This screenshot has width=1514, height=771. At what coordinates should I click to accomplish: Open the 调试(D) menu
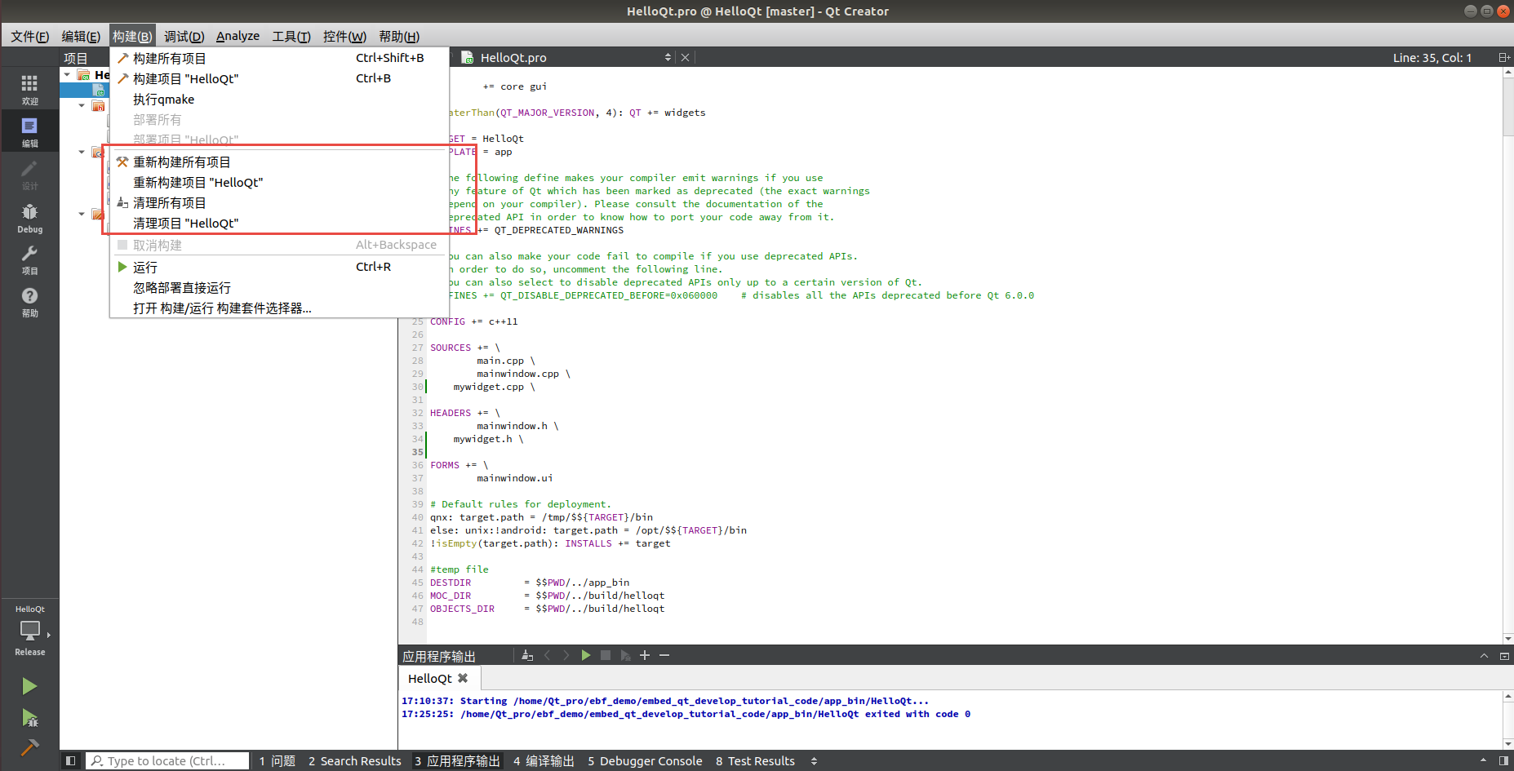click(184, 36)
